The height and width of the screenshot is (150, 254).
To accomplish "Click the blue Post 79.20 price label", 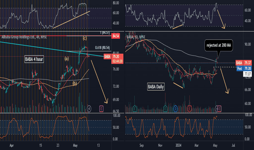I will pos(244,68).
